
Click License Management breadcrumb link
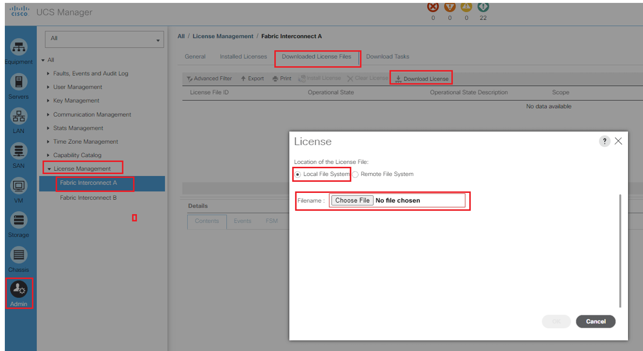point(223,36)
